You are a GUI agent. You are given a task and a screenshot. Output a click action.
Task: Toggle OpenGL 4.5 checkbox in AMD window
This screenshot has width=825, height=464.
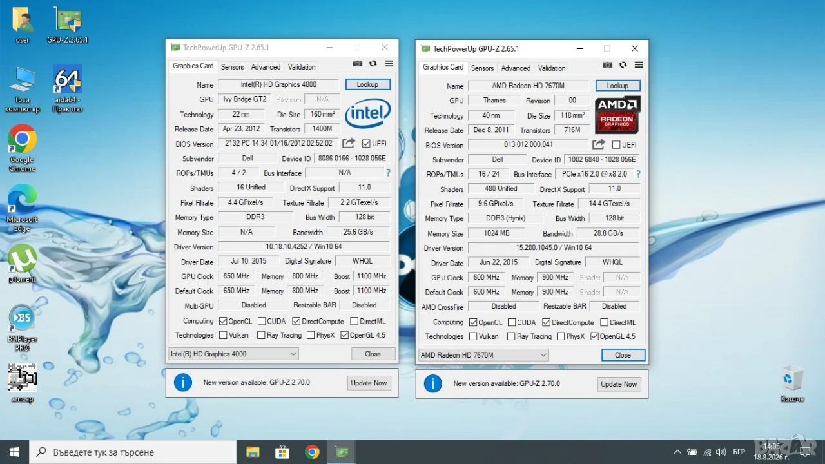point(594,336)
